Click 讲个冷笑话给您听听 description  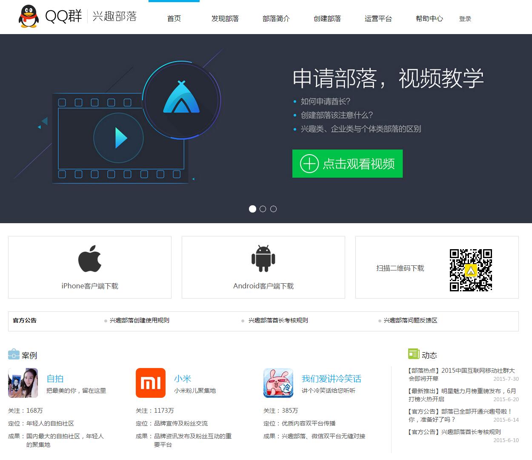(329, 391)
